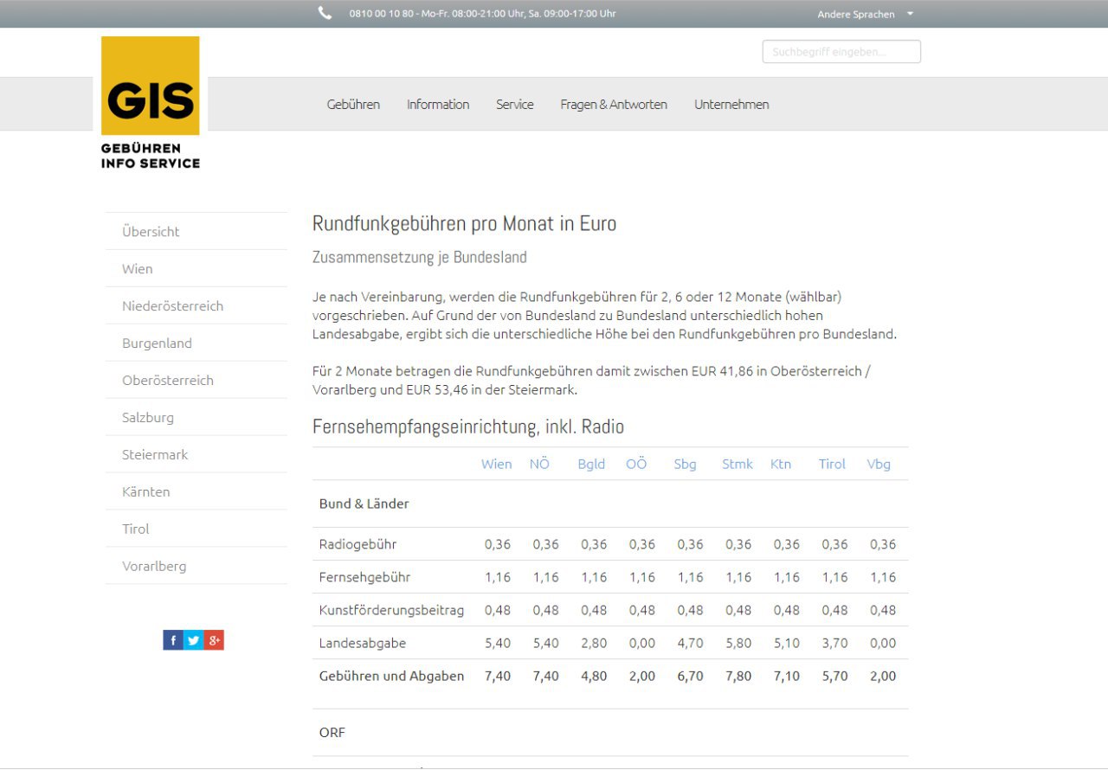Click subheading Zusammensetzung je Bundesland
Screen dimensions: 1108x770
(419, 257)
